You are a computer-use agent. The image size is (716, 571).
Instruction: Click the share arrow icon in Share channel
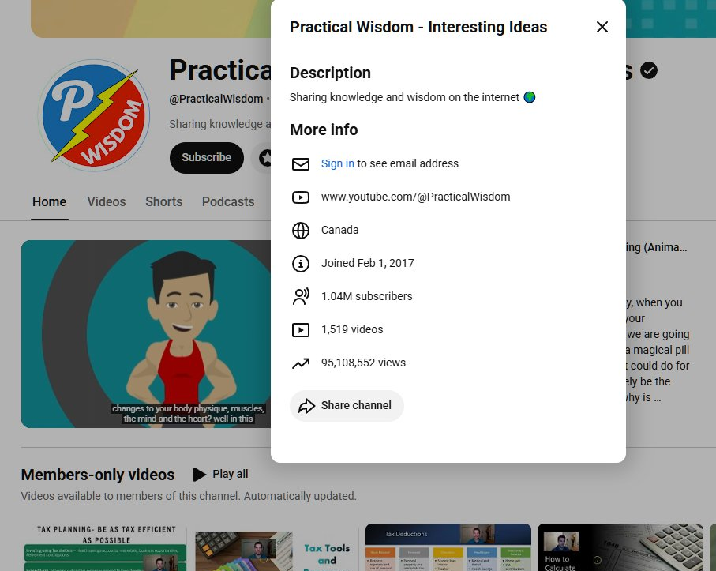[306, 406]
